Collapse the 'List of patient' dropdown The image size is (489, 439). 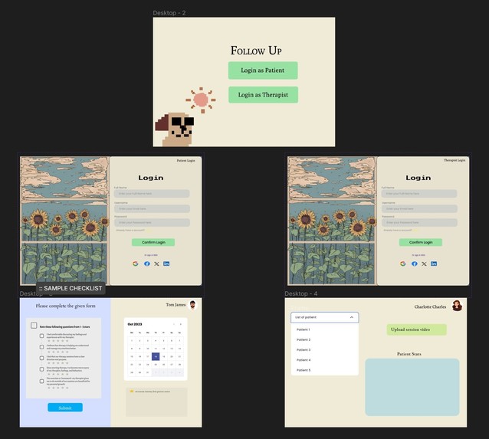pyautogui.click(x=352, y=317)
